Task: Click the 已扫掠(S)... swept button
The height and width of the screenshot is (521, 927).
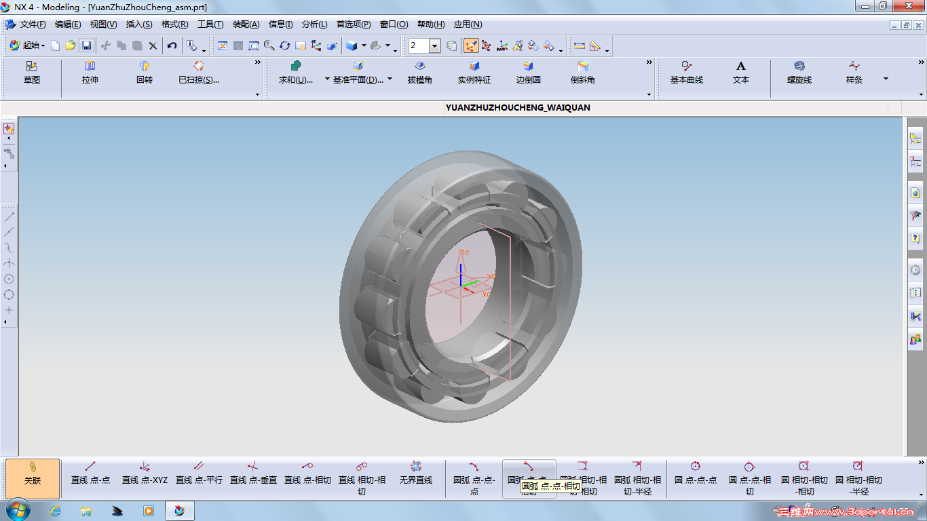Action: click(x=199, y=73)
